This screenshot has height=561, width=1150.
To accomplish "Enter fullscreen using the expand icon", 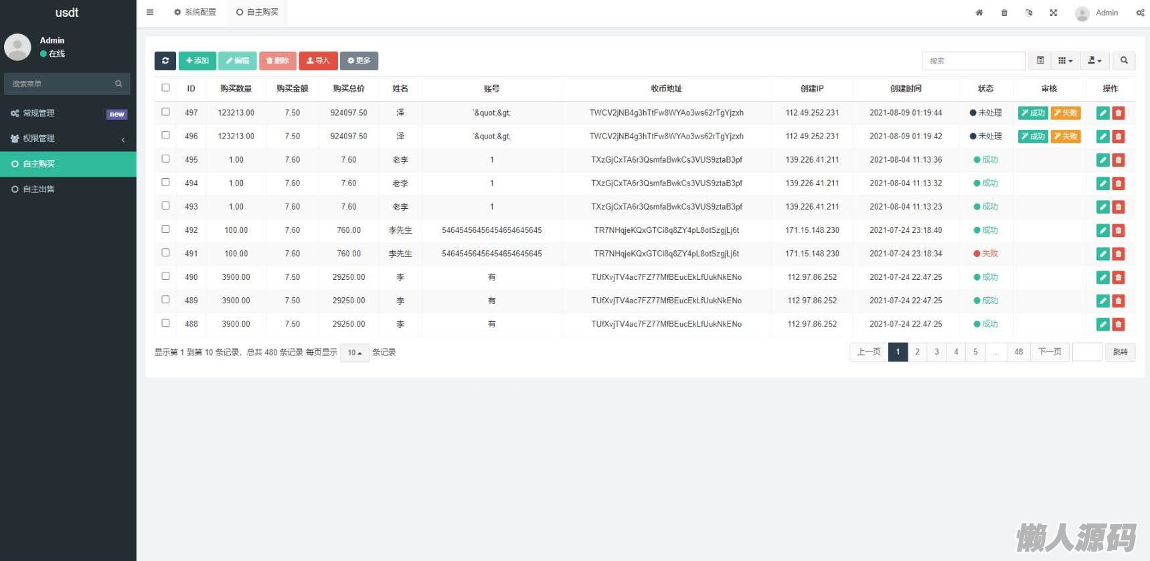I will tap(1054, 13).
